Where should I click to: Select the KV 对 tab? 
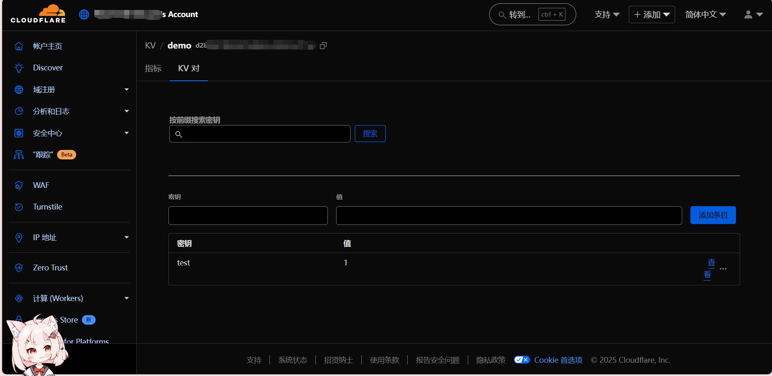[189, 68]
